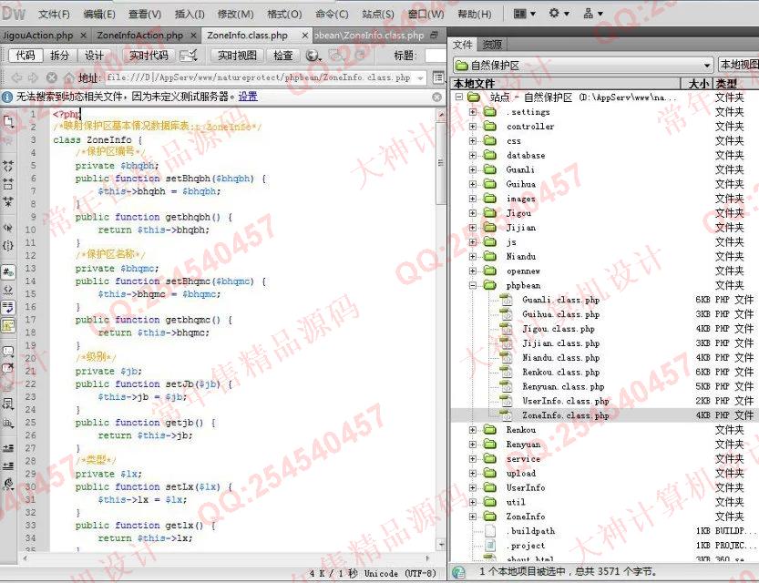Image resolution: width=759 pixels, height=583 pixels.
Task: Open the Open Documents icon in coding toolbar
Action: [x=8, y=121]
